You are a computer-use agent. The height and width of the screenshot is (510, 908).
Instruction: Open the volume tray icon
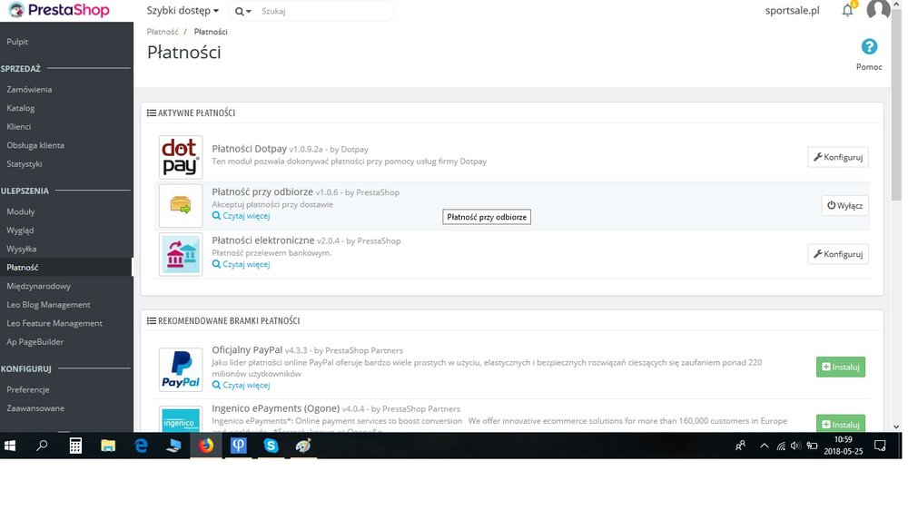pyautogui.click(x=795, y=446)
